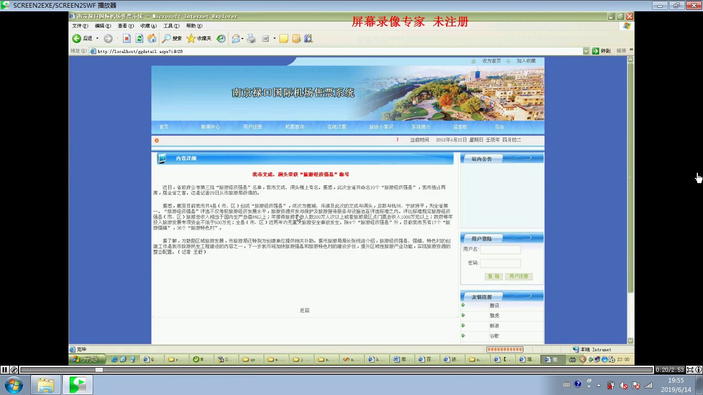This screenshot has width=703, height=395.
Task: Click the Mail envelope icon
Action: (236, 39)
